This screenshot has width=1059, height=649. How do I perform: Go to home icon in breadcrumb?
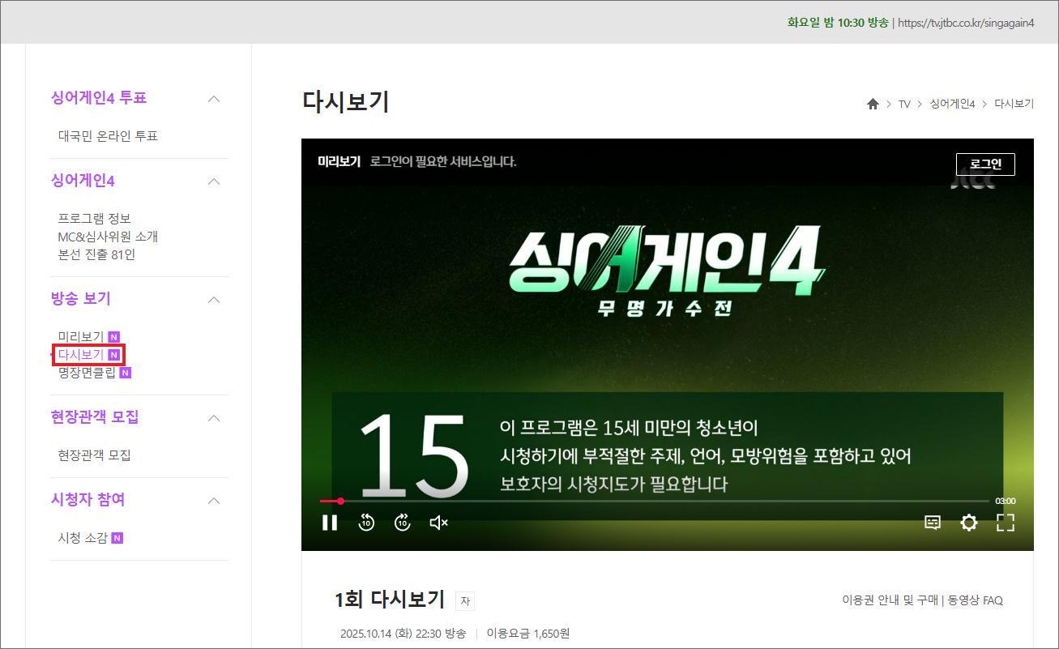point(873,105)
